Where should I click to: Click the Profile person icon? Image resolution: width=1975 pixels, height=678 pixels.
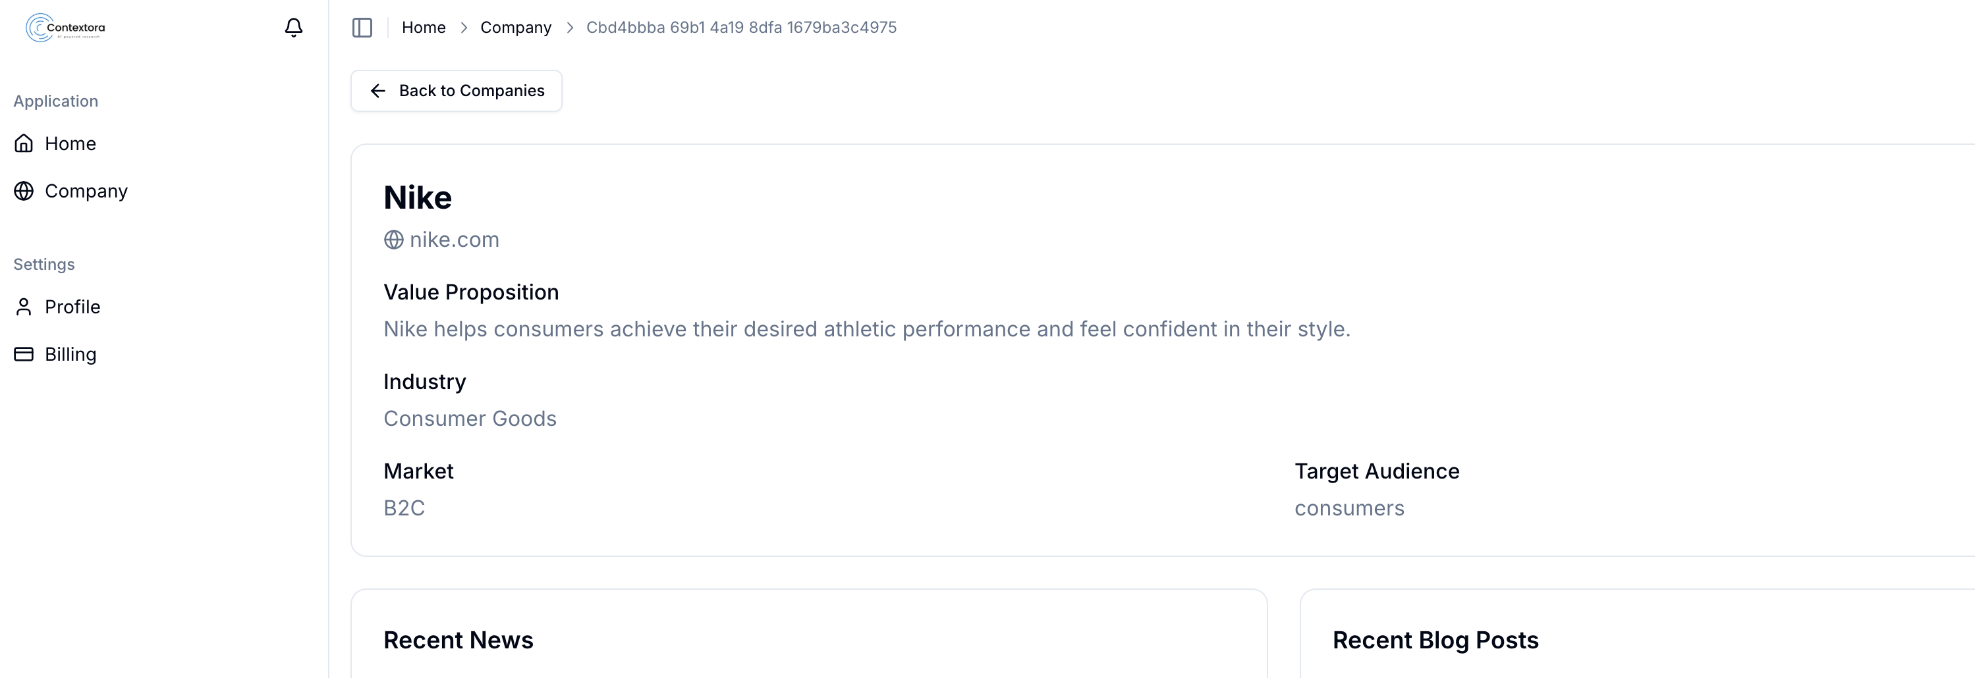pyautogui.click(x=24, y=307)
